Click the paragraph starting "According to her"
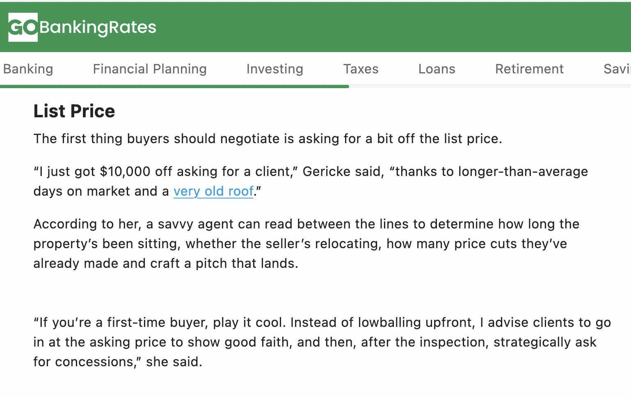631x397 pixels. pos(306,244)
